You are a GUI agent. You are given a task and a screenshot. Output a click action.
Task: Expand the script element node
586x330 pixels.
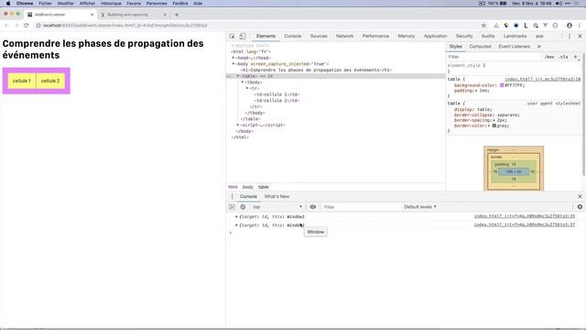[238, 125]
